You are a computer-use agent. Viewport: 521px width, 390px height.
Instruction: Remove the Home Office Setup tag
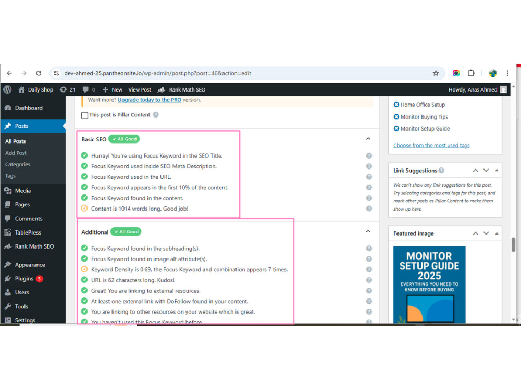pos(396,105)
